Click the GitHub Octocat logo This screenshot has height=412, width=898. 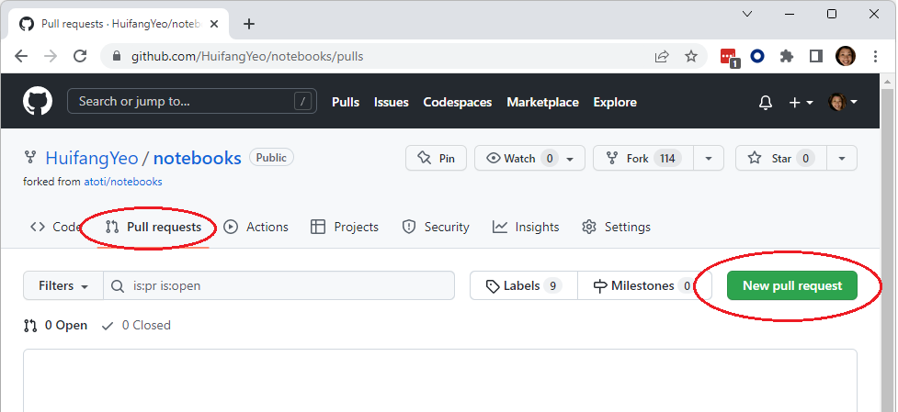(38, 101)
